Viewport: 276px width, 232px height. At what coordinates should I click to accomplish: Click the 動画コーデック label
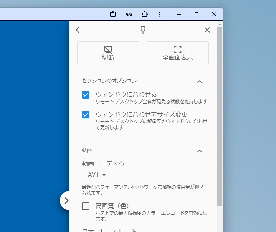point(103,164)
